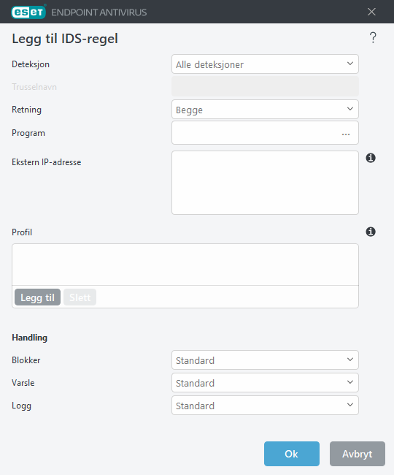Click the info icon beside Profil
The width and height of the screenshot is (394, 475).
(371, 232)
